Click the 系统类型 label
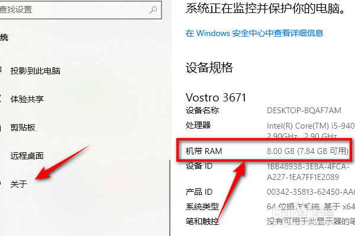 pyautogui.click(x=202, y=206)
